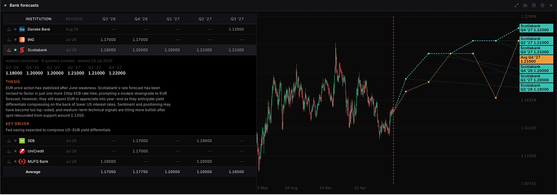The image size is (557, 195).
Task: Click orange Avg Q4 '27 1.21000 label
Action: click(x=536, y=60)
